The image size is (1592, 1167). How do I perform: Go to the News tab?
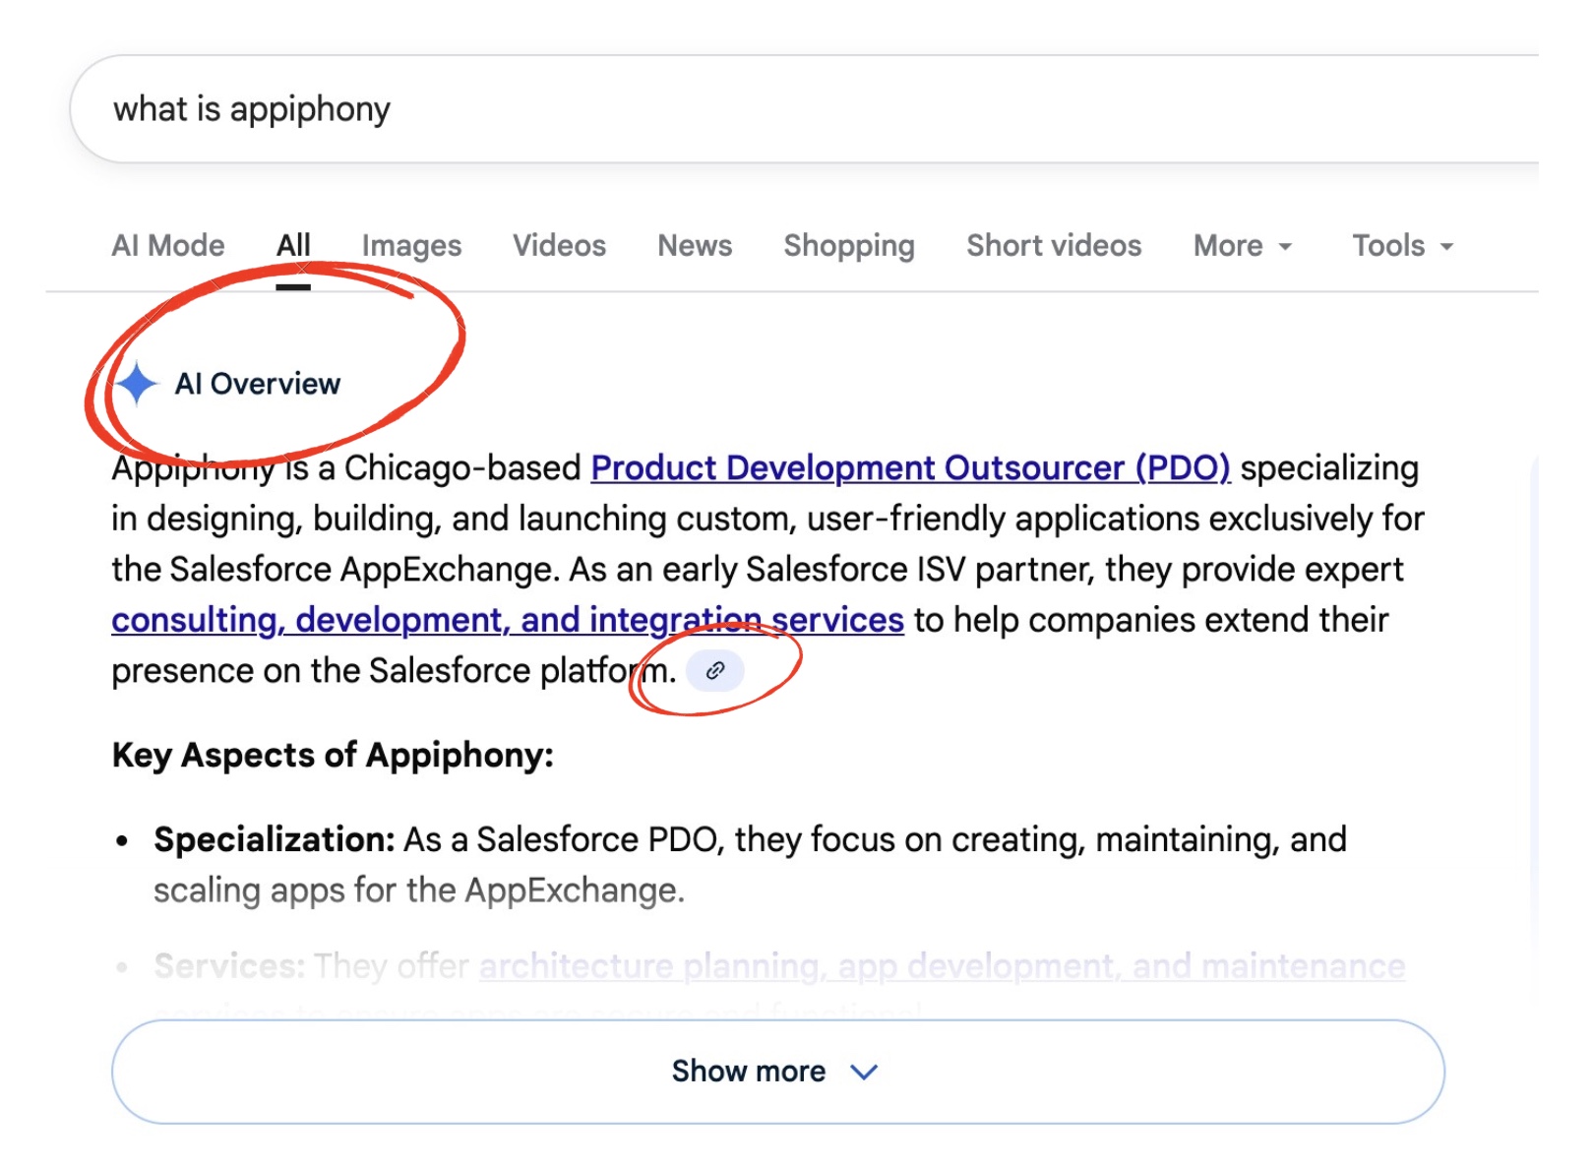point(695,246)
